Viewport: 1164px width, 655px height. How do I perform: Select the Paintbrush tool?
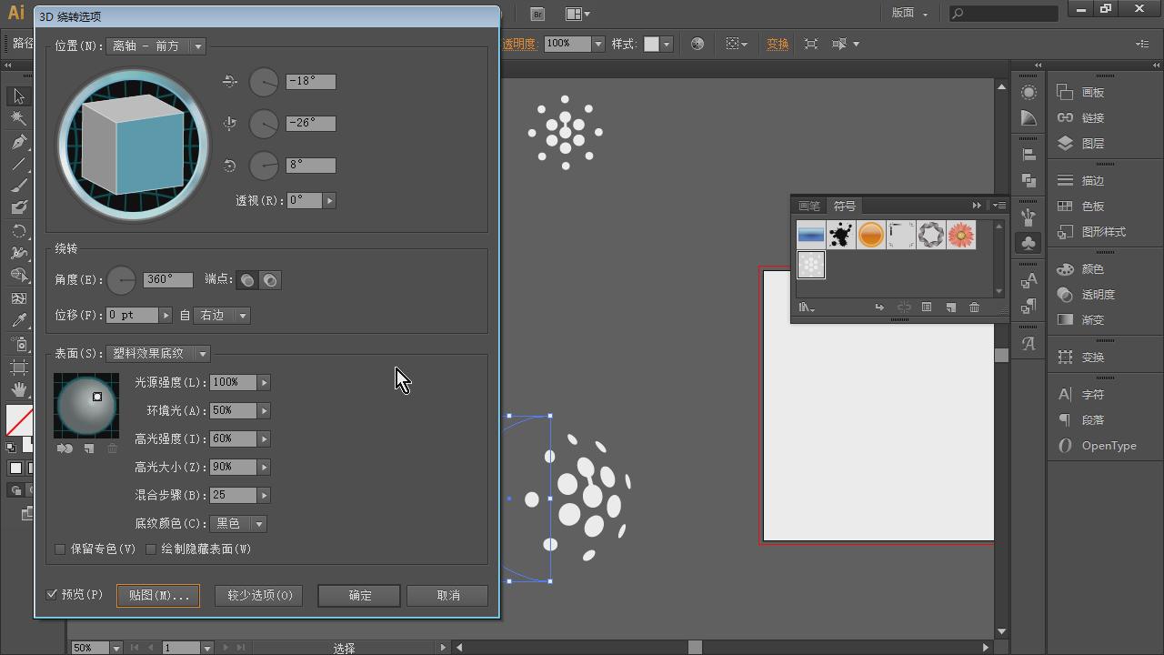(x=18, y=186)
